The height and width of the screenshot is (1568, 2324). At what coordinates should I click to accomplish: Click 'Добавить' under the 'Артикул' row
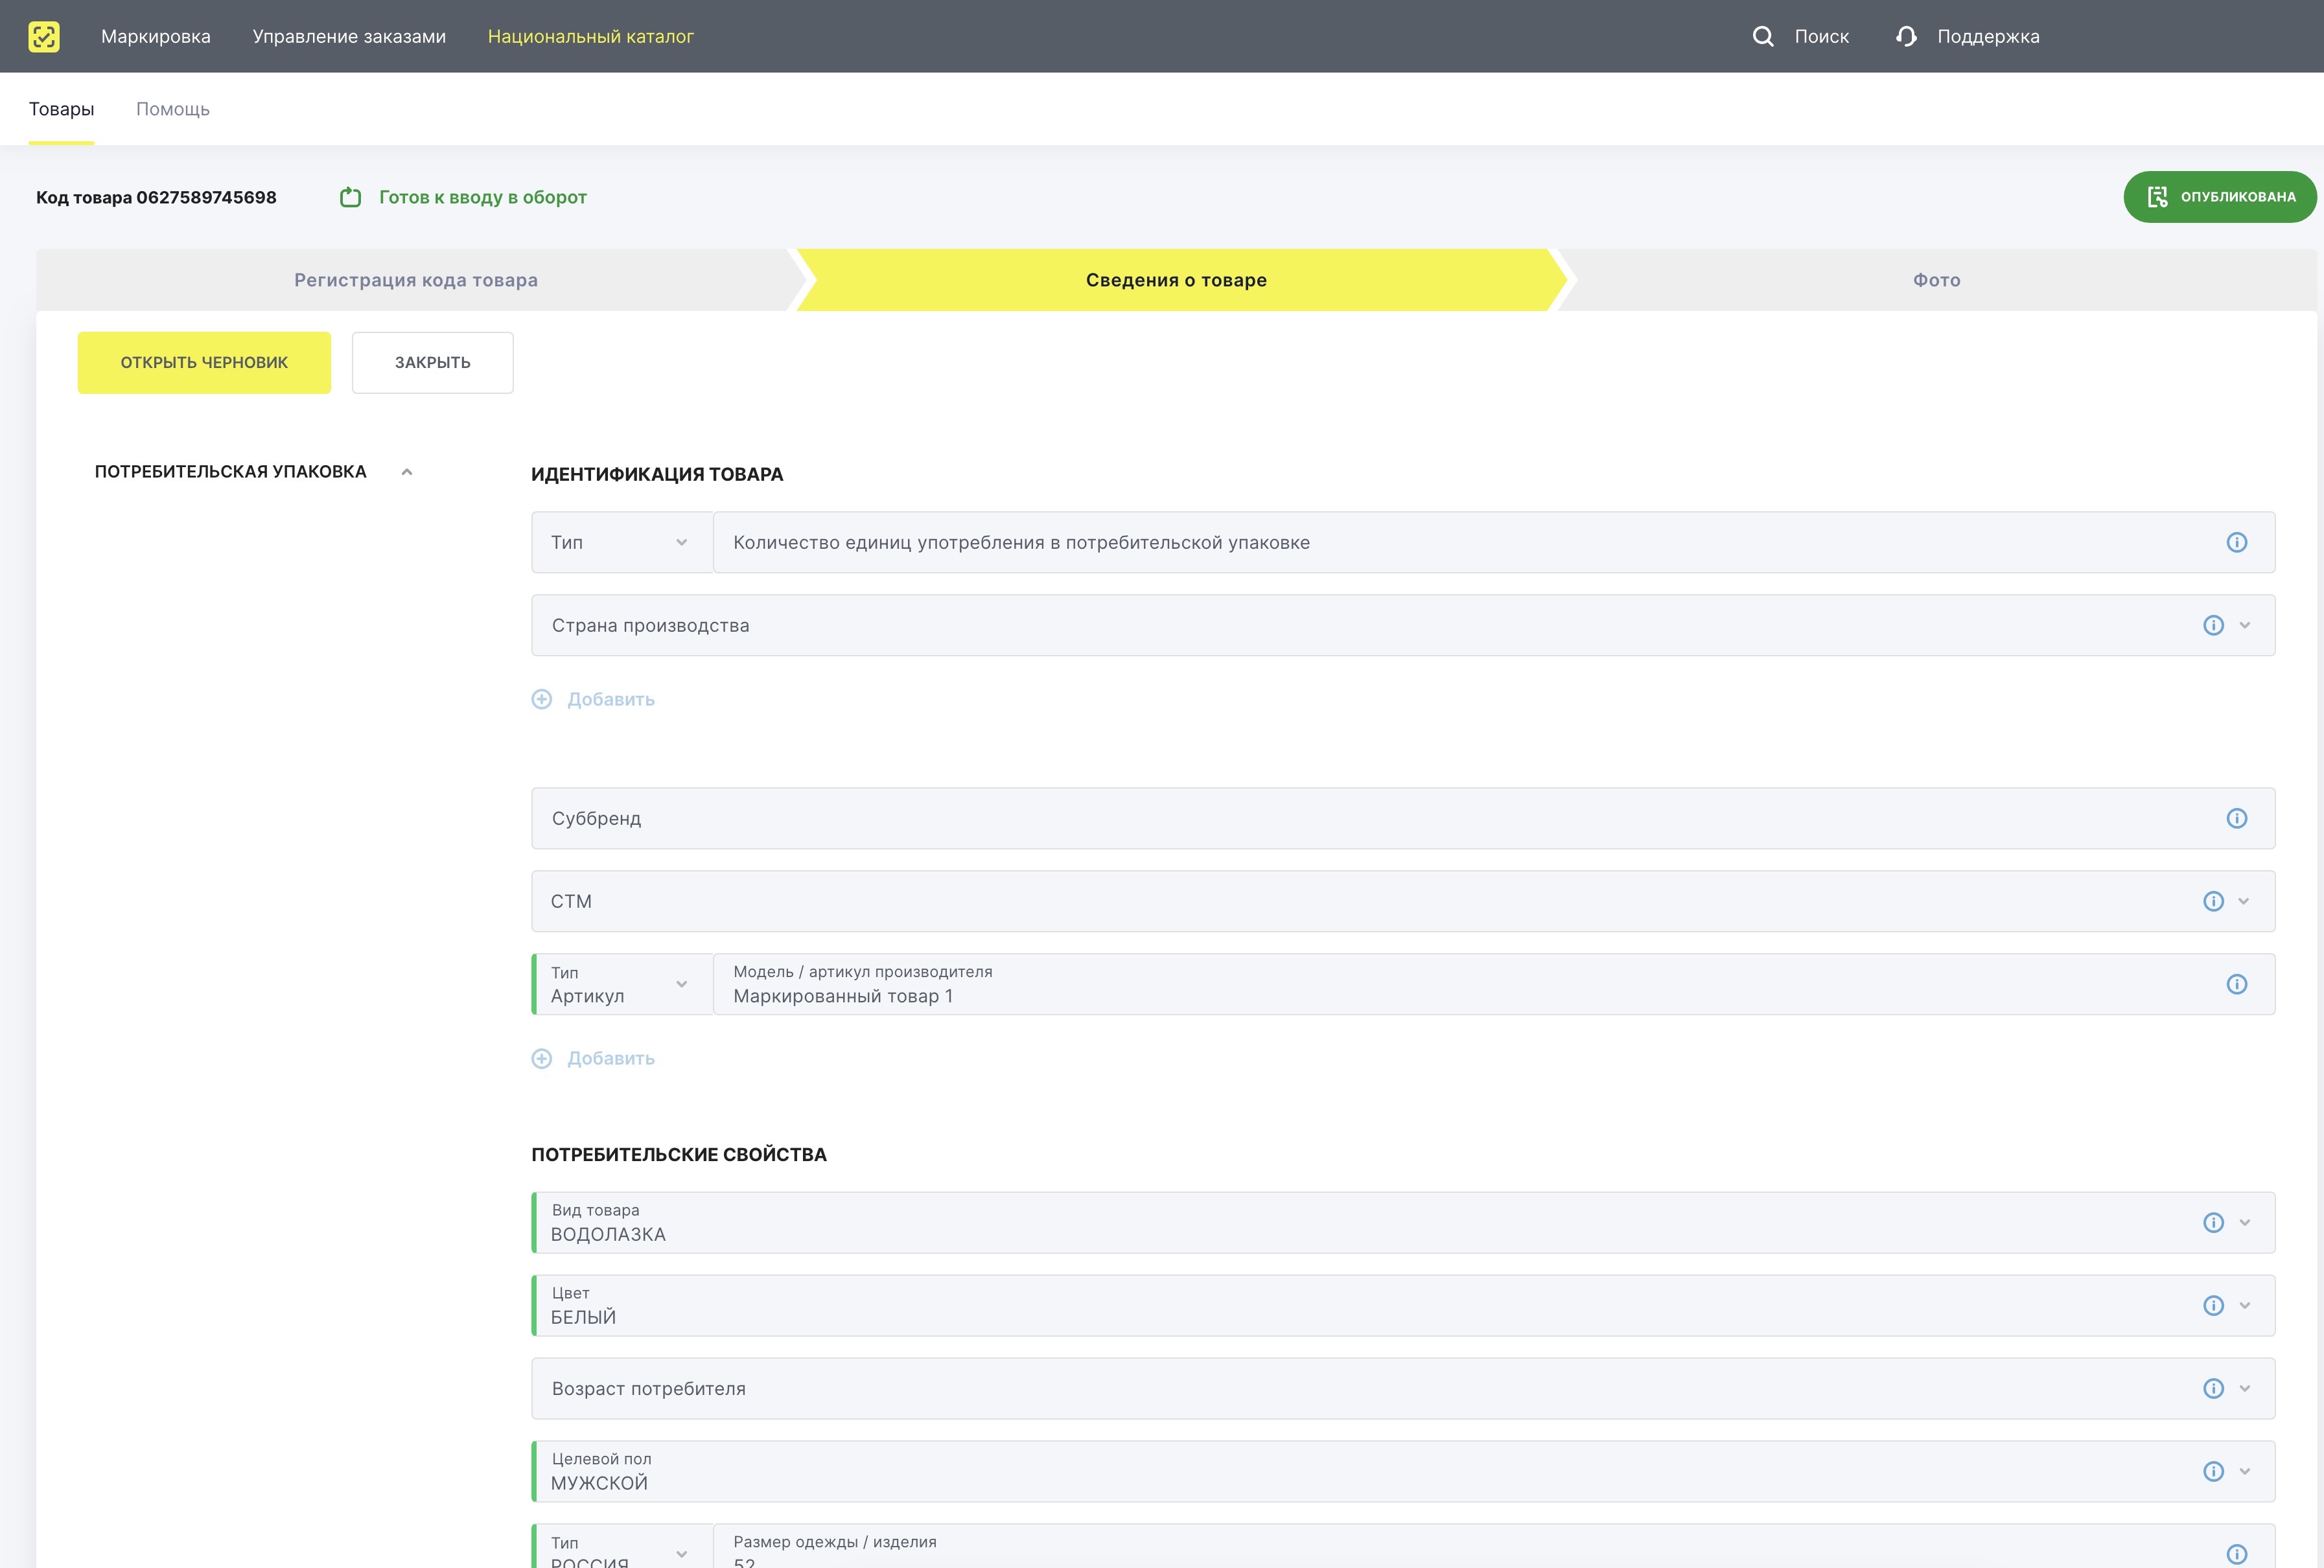pos(611,1058)
